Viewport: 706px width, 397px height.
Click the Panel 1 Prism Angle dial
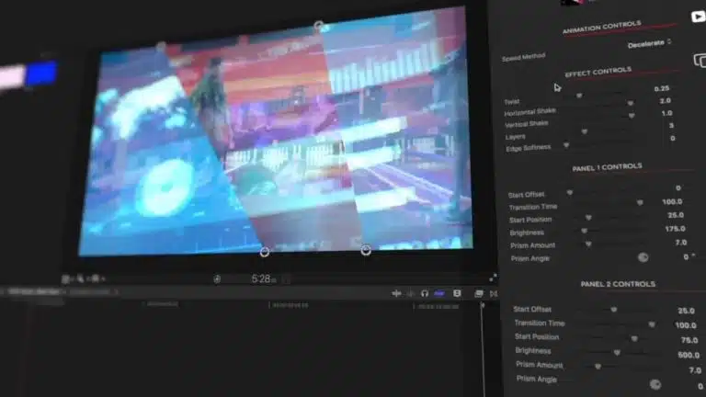(x=643, y=257)
